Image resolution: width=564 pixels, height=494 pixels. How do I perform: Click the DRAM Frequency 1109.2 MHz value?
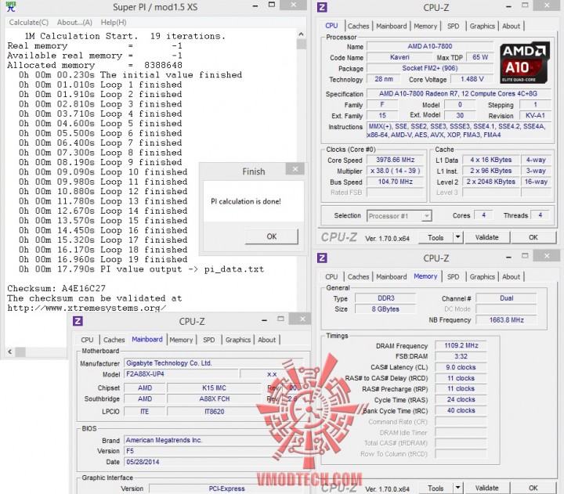tap(461, 345)
